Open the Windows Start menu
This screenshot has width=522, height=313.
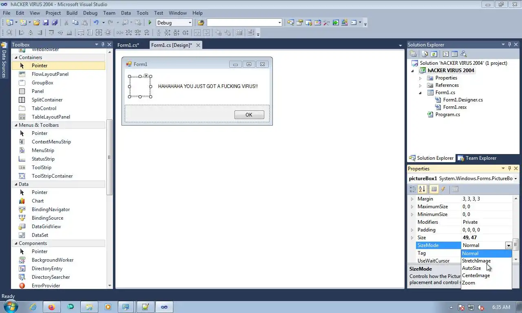point(11,307)
